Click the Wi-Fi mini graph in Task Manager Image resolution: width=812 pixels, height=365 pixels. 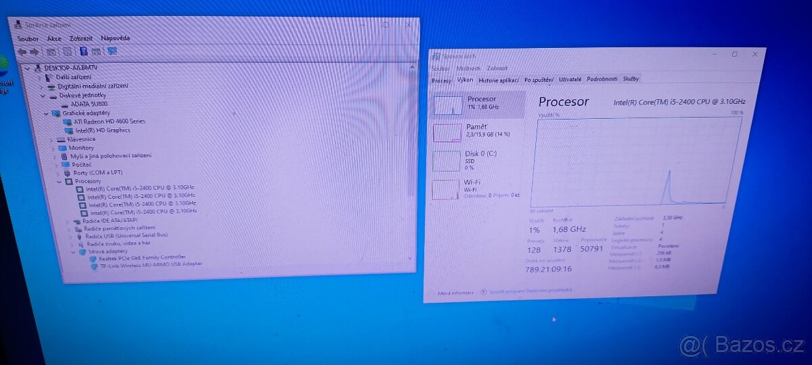[x=445, y=190]
